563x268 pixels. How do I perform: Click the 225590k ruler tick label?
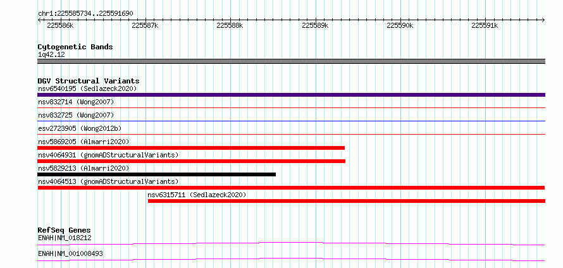coord(400,25)
